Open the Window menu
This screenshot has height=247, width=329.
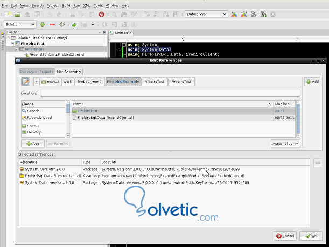click(112, 6)
